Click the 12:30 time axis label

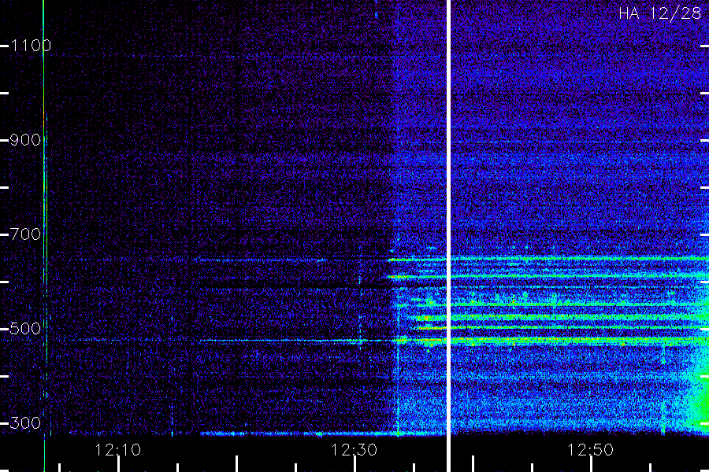pos(354,450)
